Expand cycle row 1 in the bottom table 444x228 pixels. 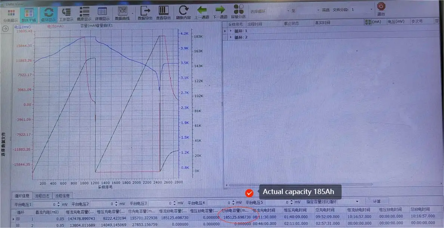[18, 219]
